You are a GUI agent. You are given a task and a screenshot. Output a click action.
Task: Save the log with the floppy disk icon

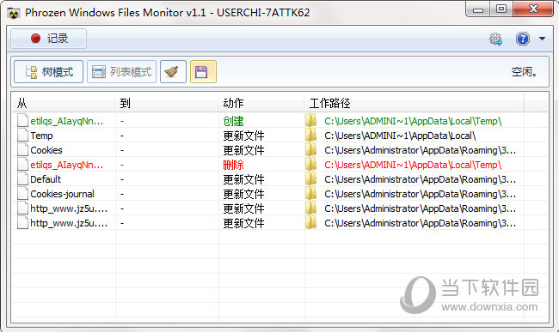pyautogui.click(x=203, y=72)
